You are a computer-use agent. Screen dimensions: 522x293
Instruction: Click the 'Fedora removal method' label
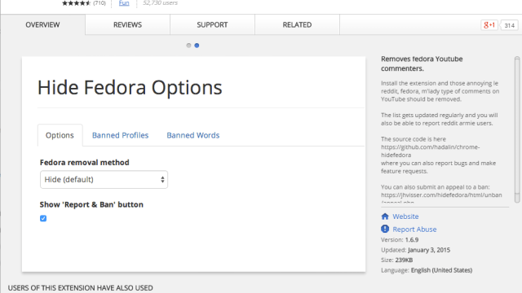pyautogui.click(x=85, y=163)
